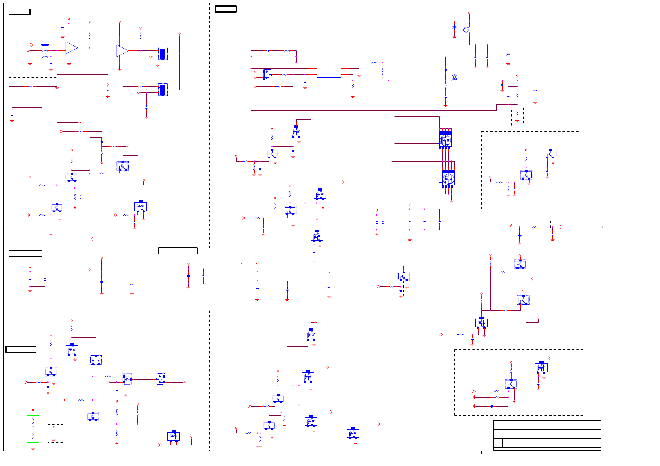Image resolution: width=660 pixels, height=466 pixels.
Task: Select the upper solid blue connector block
Action: tap(163, 54)
